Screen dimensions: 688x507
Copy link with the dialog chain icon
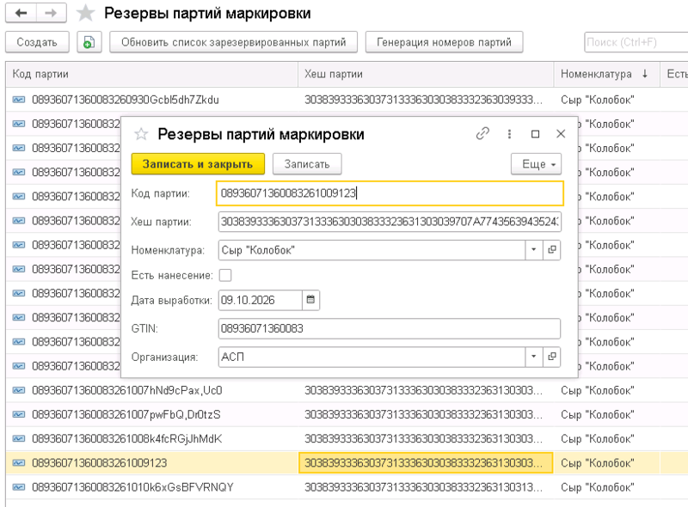(x=482, y=134)
